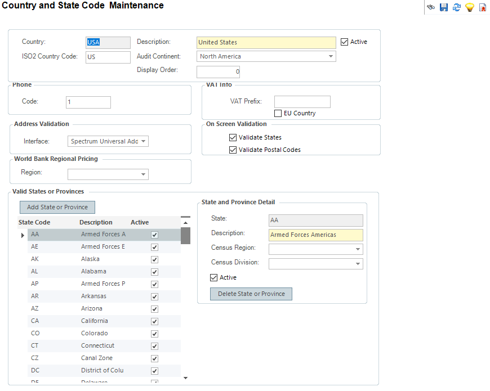Select the Armed Forces E description cell

click(x=103, y=247)
